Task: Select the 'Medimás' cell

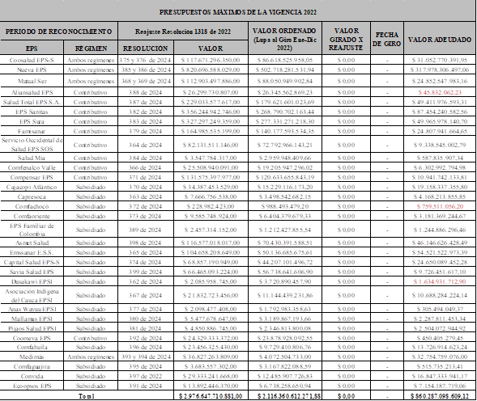Action: tap(32, 357)
